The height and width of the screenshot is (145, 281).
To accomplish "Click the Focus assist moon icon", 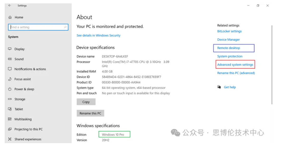I will tap(10, 79).
